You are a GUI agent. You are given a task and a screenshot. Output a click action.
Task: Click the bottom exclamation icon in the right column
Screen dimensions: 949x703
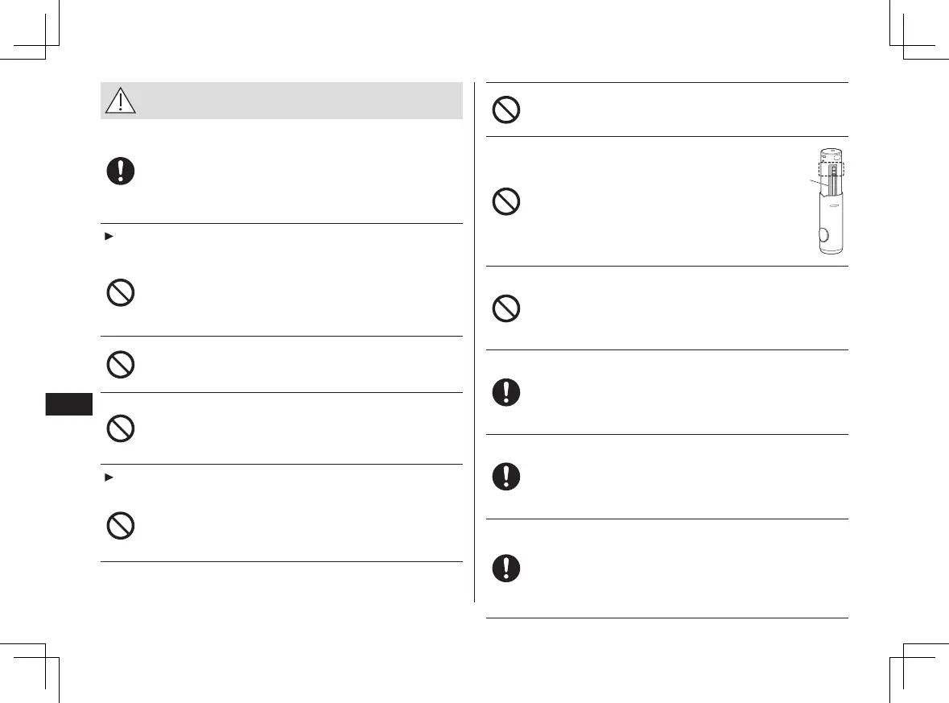pyautogui.click(x=506, y=568)
